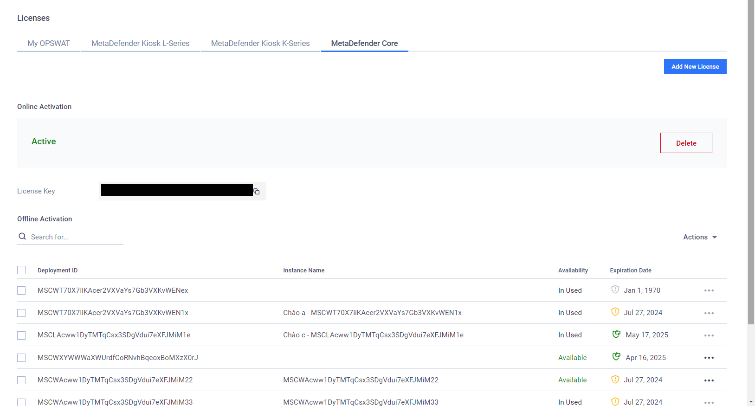Click the green shield icon beside May 17, 2025

pos(616,335)
